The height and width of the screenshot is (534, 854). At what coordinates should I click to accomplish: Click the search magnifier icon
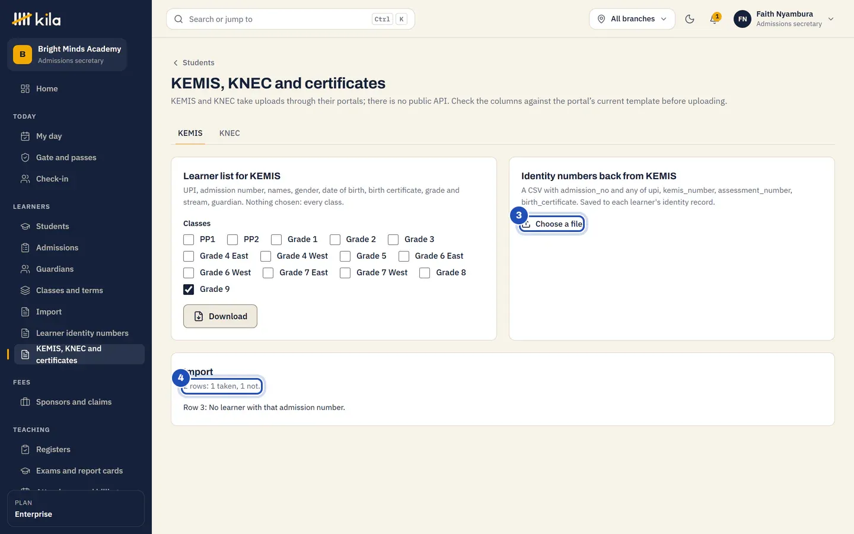coord(179,19)
